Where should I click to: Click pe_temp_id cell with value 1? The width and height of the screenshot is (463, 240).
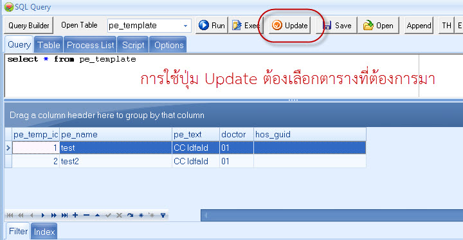pyautogui.click(x=35, y=148)
